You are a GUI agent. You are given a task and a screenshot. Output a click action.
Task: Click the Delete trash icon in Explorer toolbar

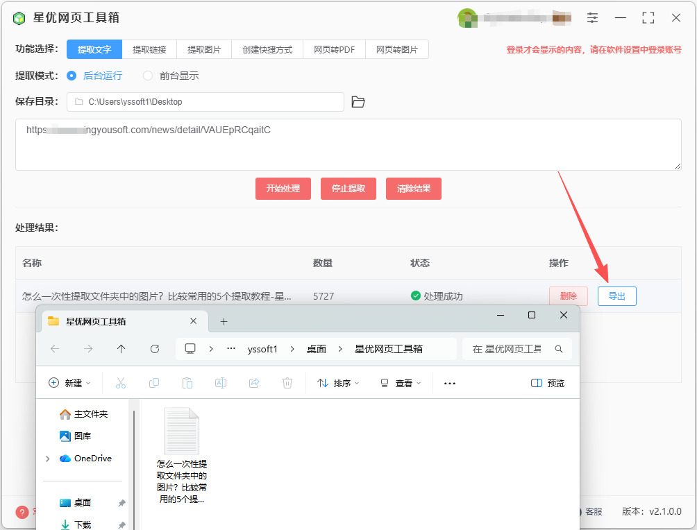coord(287,383)
